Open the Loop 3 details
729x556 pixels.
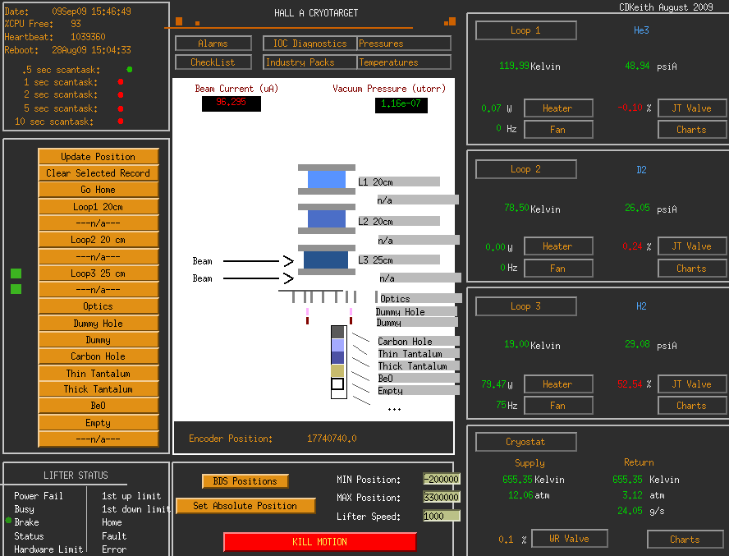click(x=526, y=306)
